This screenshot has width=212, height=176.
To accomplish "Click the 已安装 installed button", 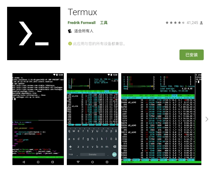I will tap(191, 55).
